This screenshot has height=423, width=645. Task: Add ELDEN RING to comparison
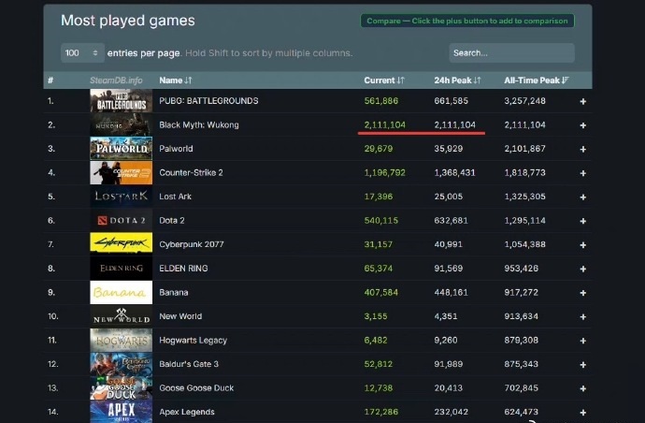[x=583, y=269]
